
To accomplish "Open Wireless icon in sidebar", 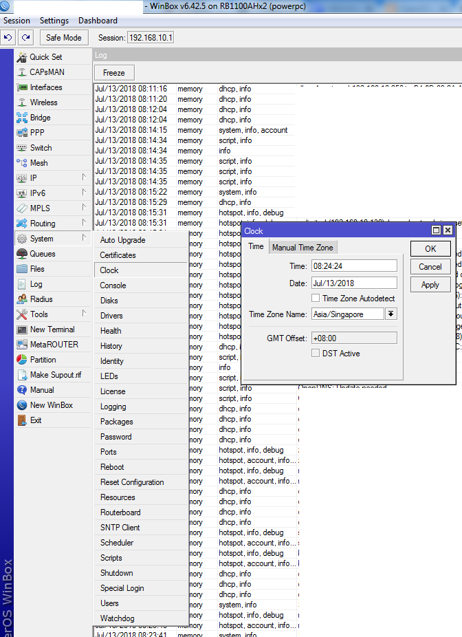I will [21, 102].
